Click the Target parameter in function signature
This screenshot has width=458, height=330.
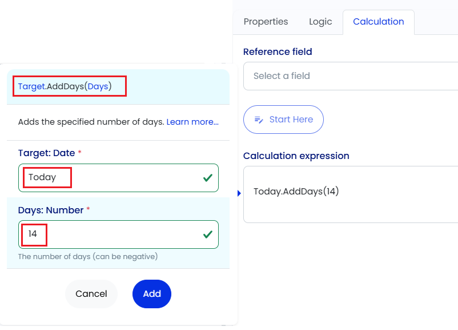pyautogui.click(x=31, y=86)
